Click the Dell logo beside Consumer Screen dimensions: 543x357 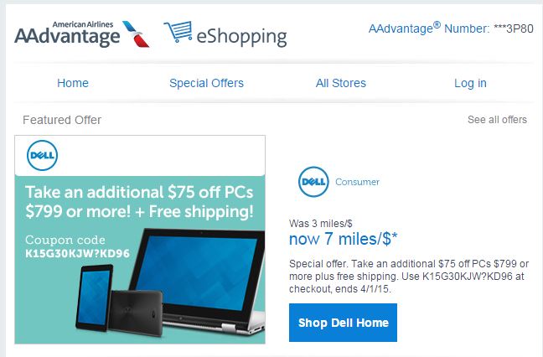[313, 182]
